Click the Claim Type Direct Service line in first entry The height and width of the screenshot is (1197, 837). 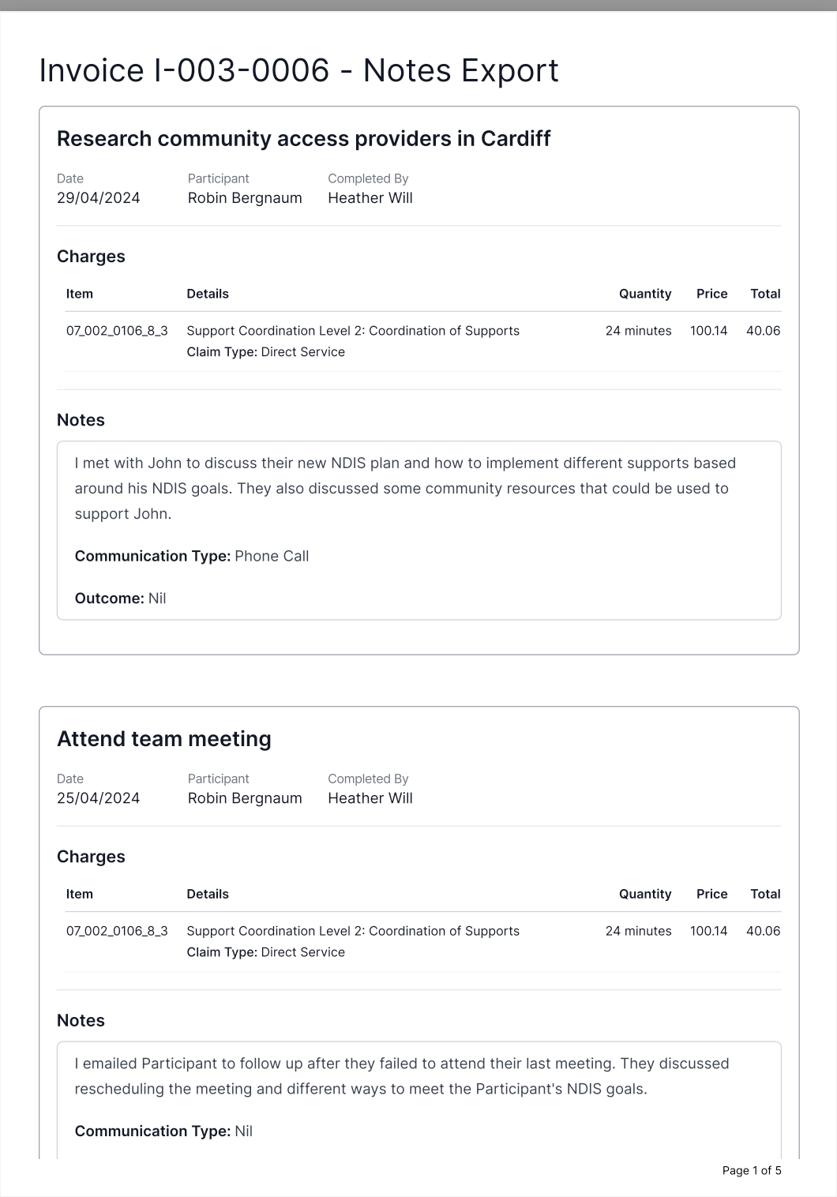pyautogui.click(x=265, y=352)
